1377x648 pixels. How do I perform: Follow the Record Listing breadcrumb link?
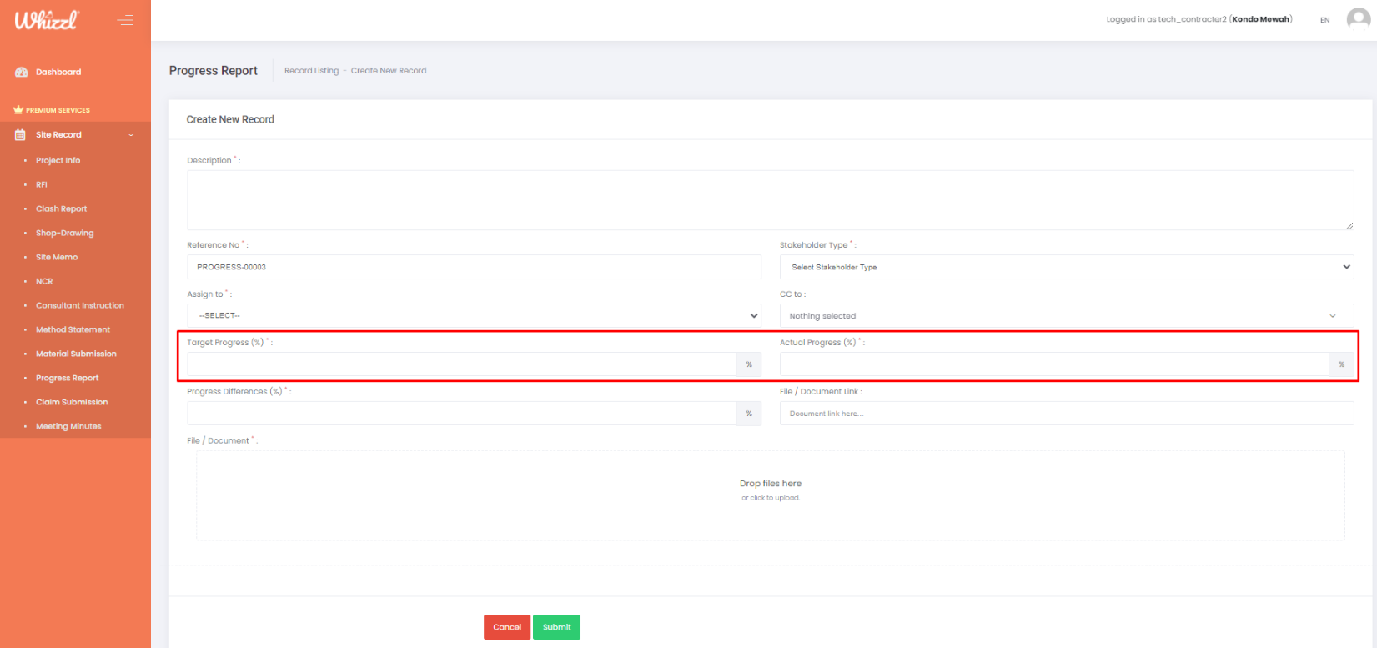tap(311, 71)
